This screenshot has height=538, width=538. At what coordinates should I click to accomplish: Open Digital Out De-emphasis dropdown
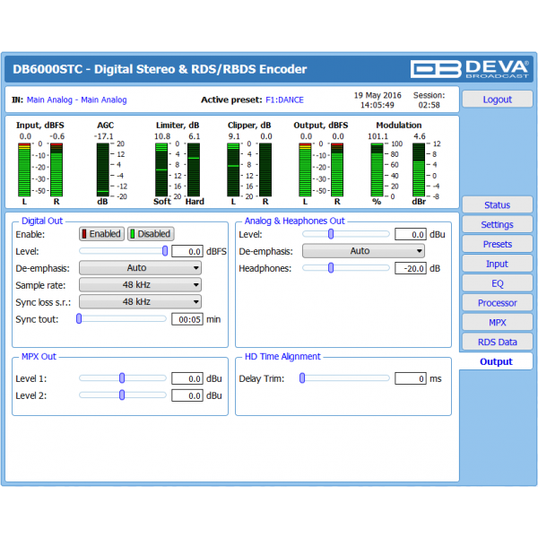coord(140,268)
